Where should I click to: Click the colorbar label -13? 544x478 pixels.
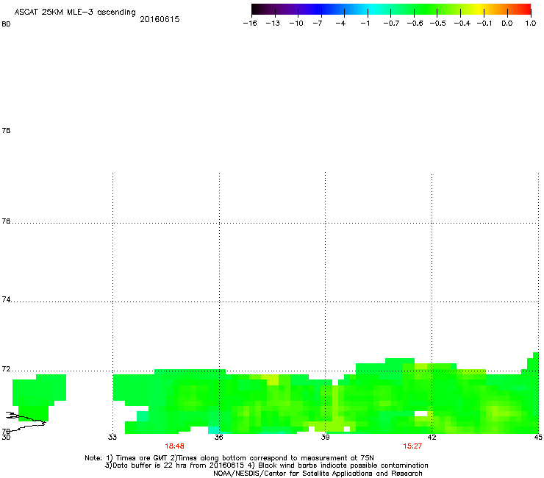point(273,24)
